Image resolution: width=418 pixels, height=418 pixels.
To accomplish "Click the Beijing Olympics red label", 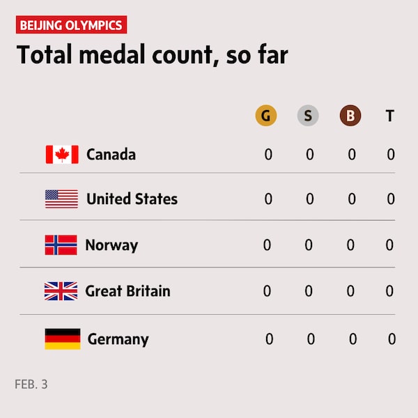I will point(71,26).
